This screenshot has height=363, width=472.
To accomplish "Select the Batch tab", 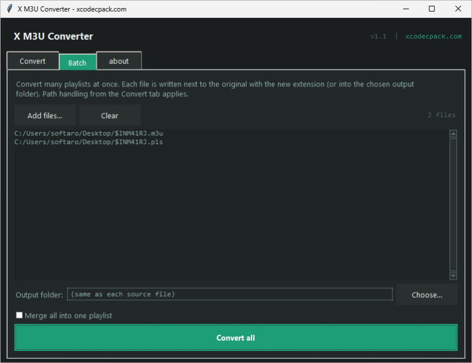I will (78, 62).
